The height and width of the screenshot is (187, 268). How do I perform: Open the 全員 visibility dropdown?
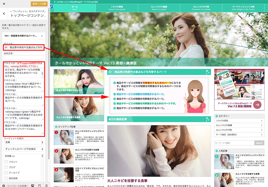coord(24,142)
